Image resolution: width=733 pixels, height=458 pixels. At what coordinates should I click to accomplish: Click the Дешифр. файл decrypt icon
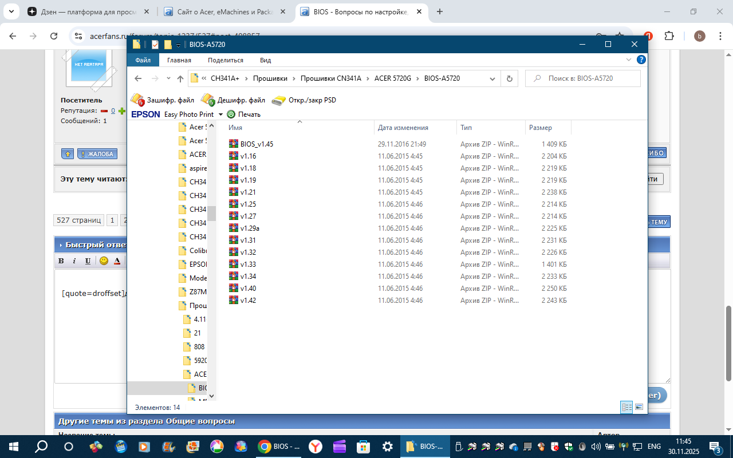point(207,100)
